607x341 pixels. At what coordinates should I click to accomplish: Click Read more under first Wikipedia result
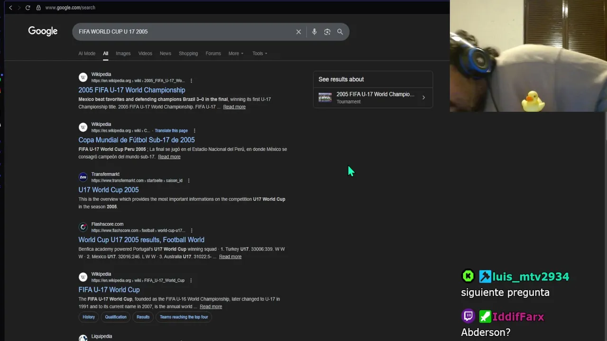tap(234, 107)
